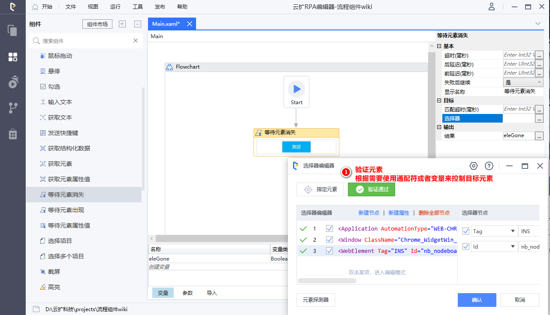Open the 失败后继续 dropdown
This screenshot has height=315, width=550.
[523, 82]
